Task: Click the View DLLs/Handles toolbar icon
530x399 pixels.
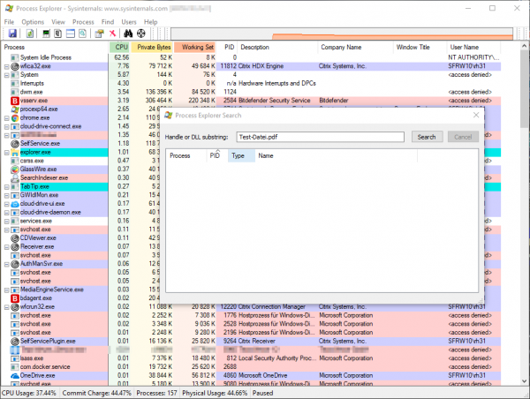Action: 82,34
